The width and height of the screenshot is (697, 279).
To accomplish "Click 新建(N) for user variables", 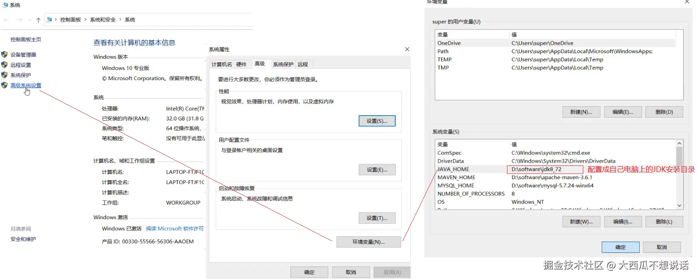I will coord(581,112).
